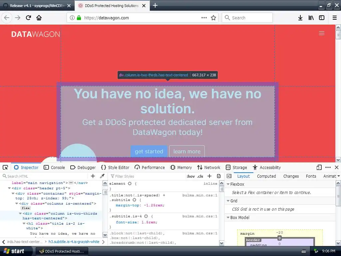341x256 pixels.
Task: Toggle the three-pane inspector sidebar icon
Action: [x=229, y=176]
